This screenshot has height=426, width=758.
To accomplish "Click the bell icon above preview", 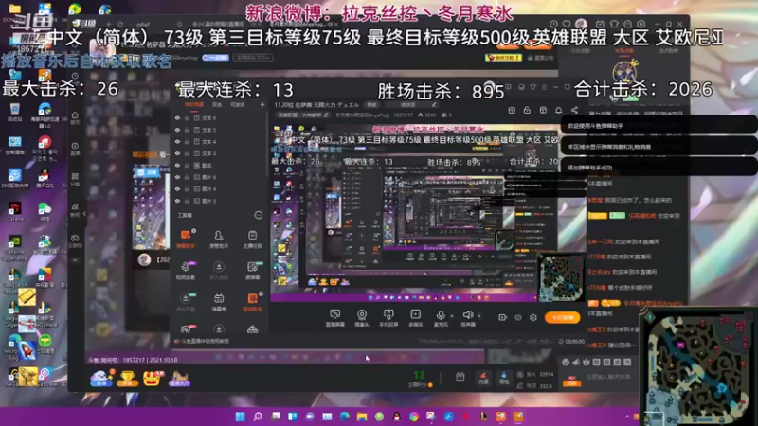I will point(558,110).
